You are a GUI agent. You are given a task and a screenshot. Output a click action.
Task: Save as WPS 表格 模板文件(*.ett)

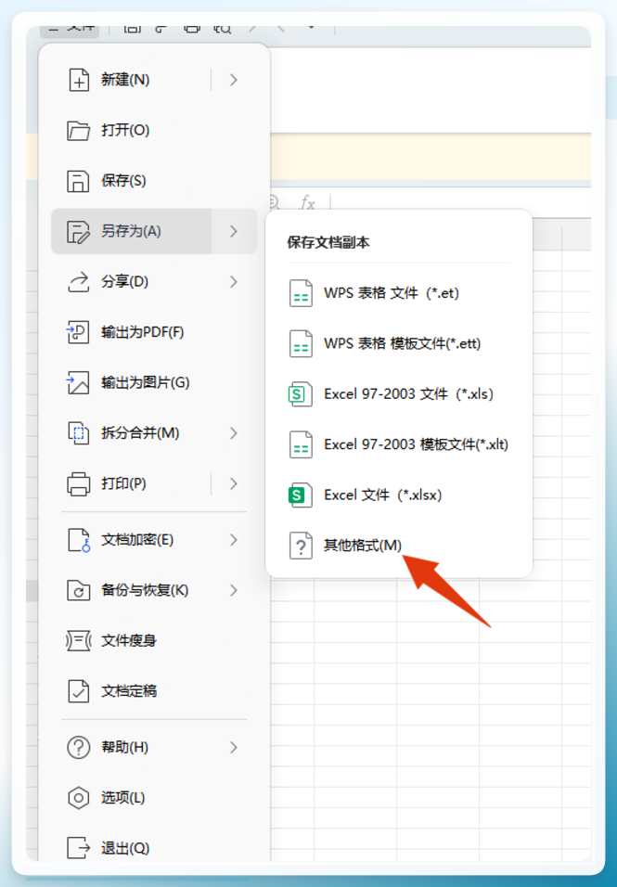[x=399, y=343]
